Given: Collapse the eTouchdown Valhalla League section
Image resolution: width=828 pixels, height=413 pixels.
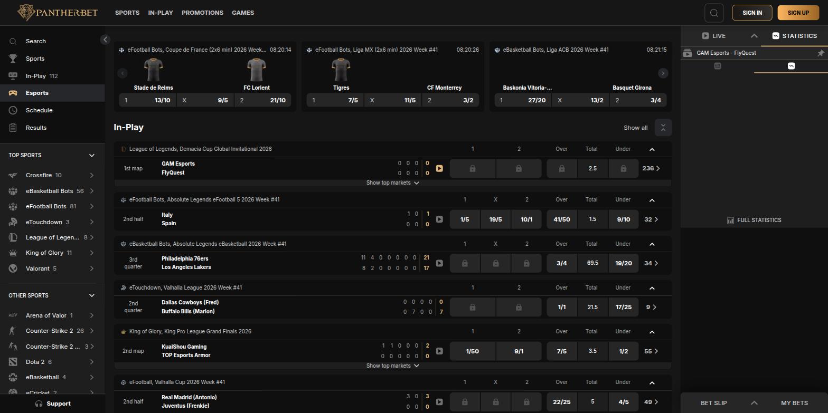Looking at the screenshot, I should (652, 288).
